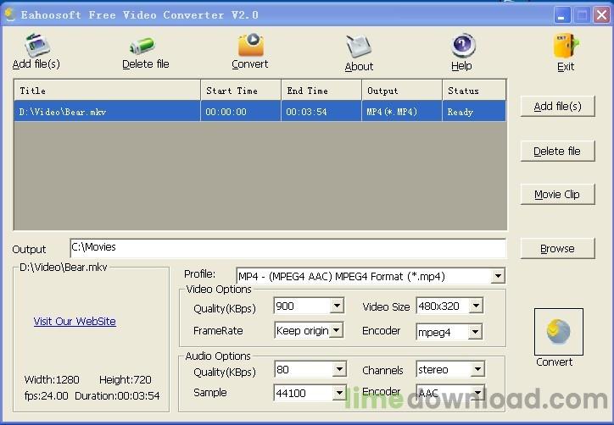
Task: Expand the Video Size dropdown
Action: coord(477,306)
